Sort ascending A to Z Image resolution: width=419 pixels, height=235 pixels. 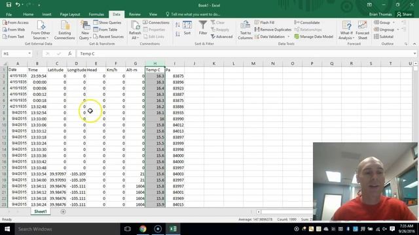[177, 25]
